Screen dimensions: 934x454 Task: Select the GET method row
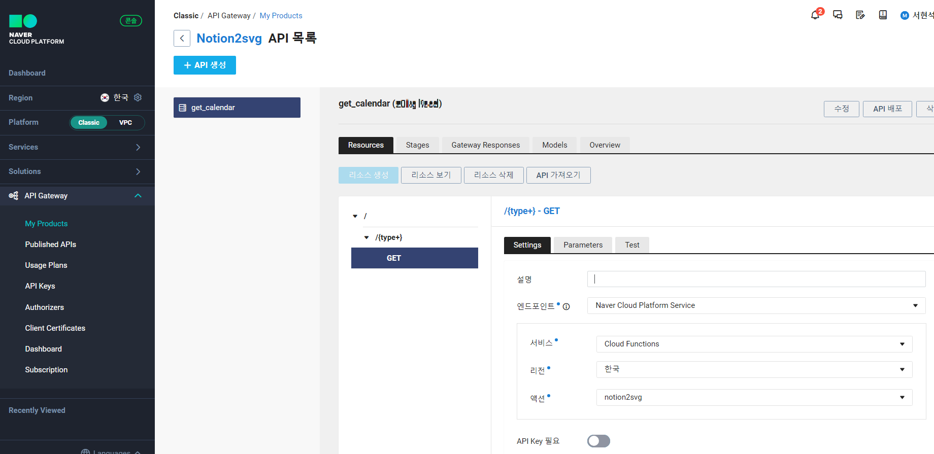tap(415, 258)
